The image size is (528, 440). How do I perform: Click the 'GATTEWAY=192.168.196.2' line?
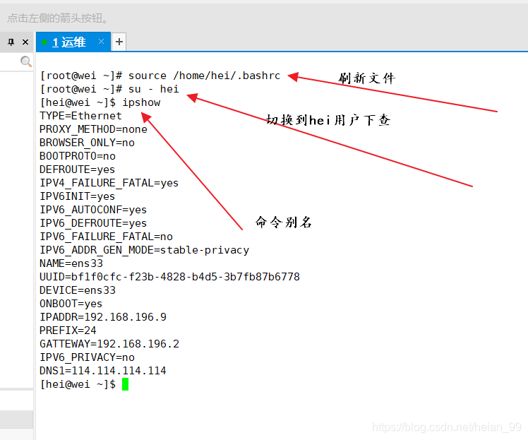tap(109, 345)
